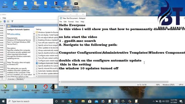
Task: Open the notification Action Center icon
Action: [x=181, y=101]
